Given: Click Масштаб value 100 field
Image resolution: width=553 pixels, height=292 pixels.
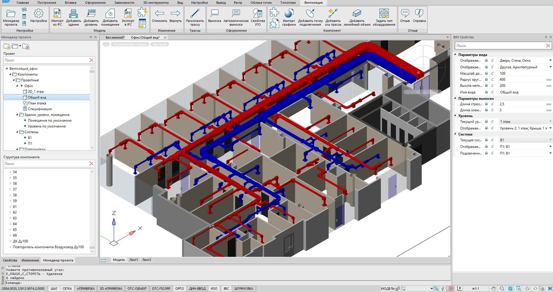Looking at the screenshot, I should (525, 73).
